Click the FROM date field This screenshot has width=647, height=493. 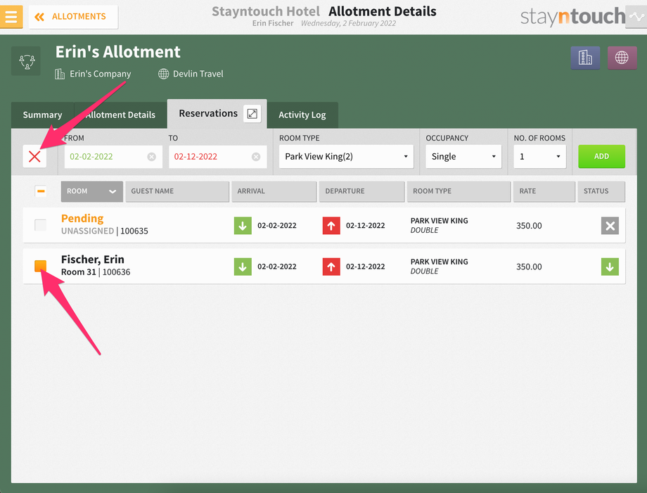point(113,156)
